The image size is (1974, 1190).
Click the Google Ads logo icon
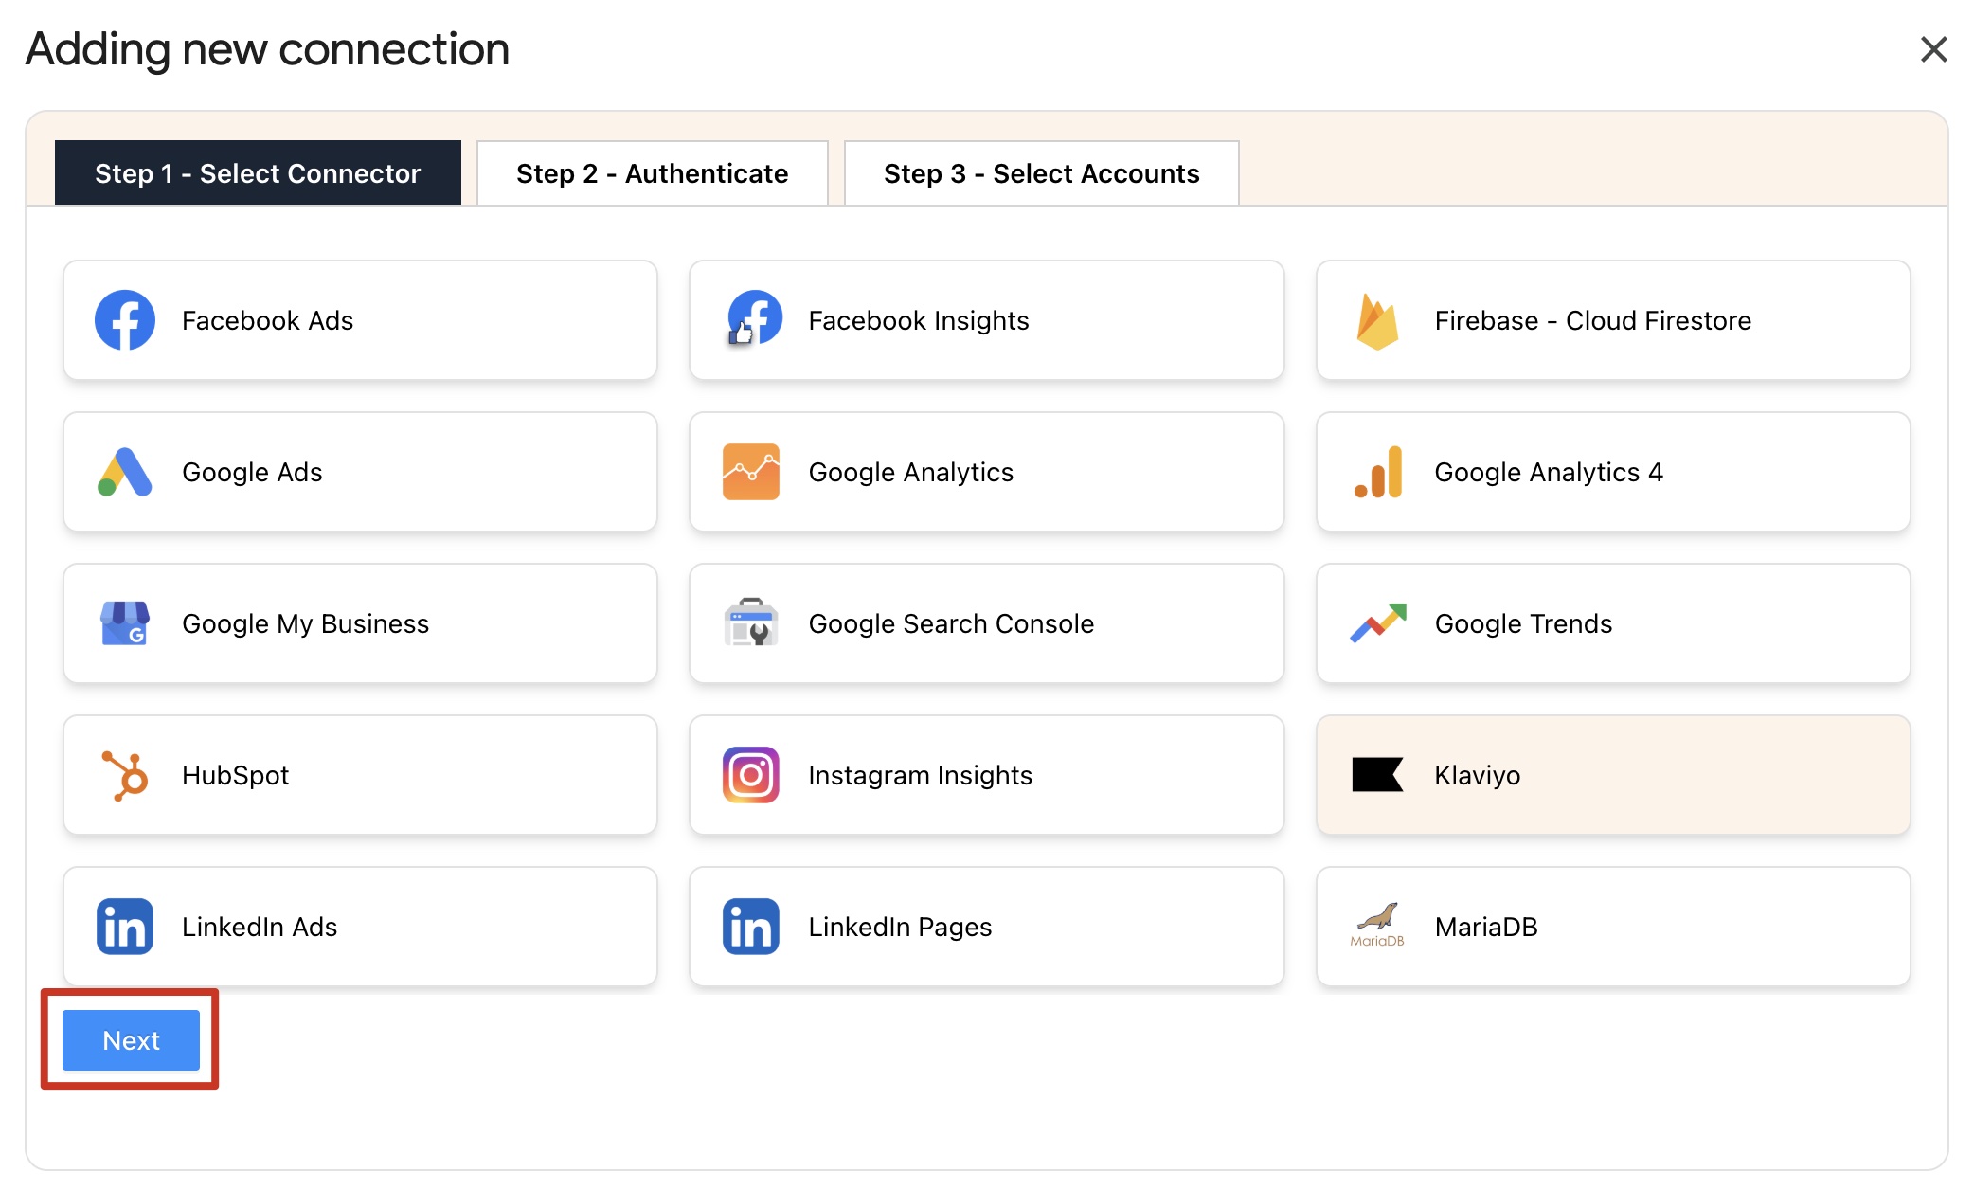pyautogui.click(x=125, y=472)
